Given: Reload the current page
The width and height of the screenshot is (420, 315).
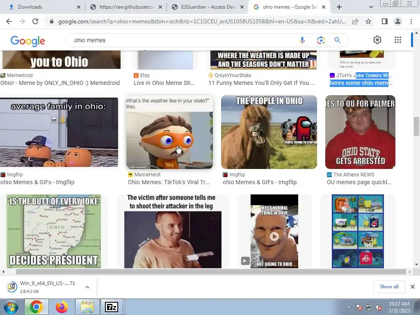Looking at the screenshot, I should 35,21.
